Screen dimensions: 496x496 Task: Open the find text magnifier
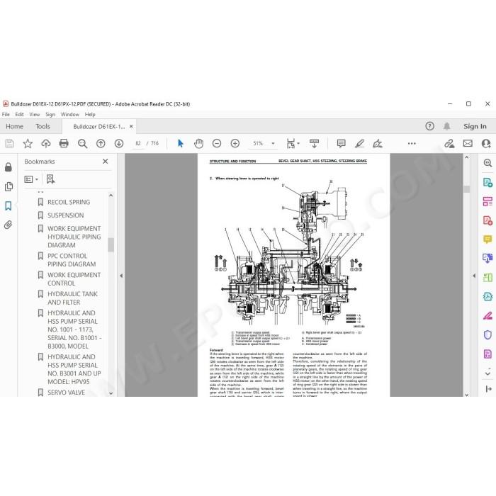(82, 144)
